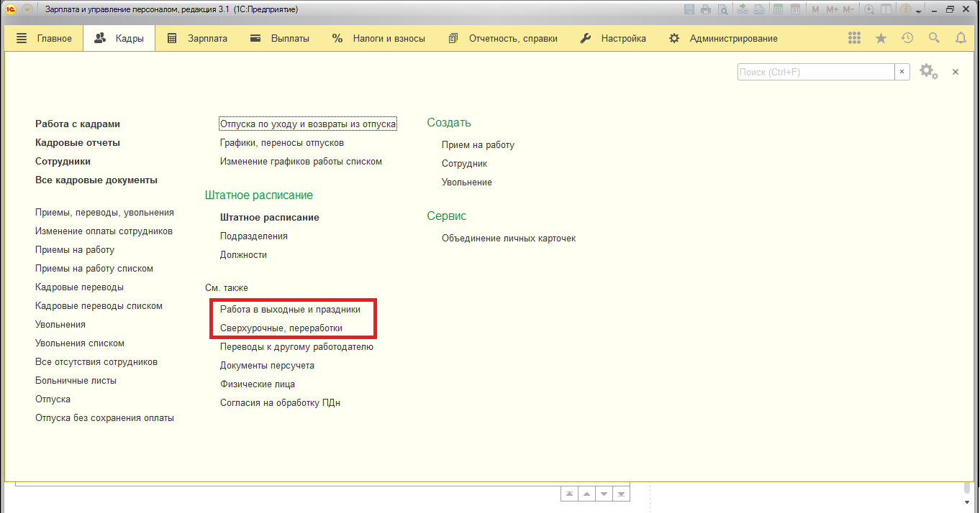This screenshot has width=980, height=513.
Task: Open the Администрирование section
Action: click(x=723, y=39)
